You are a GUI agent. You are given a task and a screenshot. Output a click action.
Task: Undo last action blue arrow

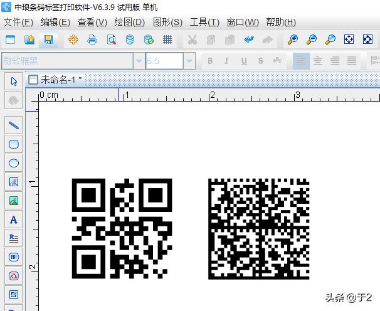pyautogui.click(x=249, y=40)
